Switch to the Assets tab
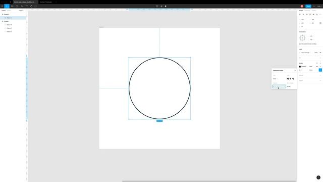Viewport: 323px width, 182px height. [9, 11]
